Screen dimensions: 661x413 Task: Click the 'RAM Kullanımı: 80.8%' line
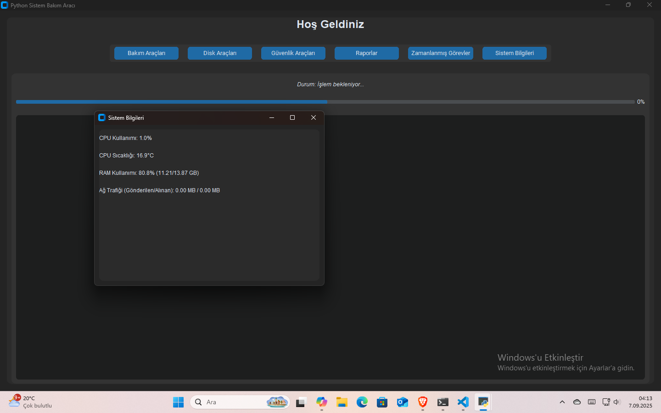pyautogui.click(x=149, y=173)
